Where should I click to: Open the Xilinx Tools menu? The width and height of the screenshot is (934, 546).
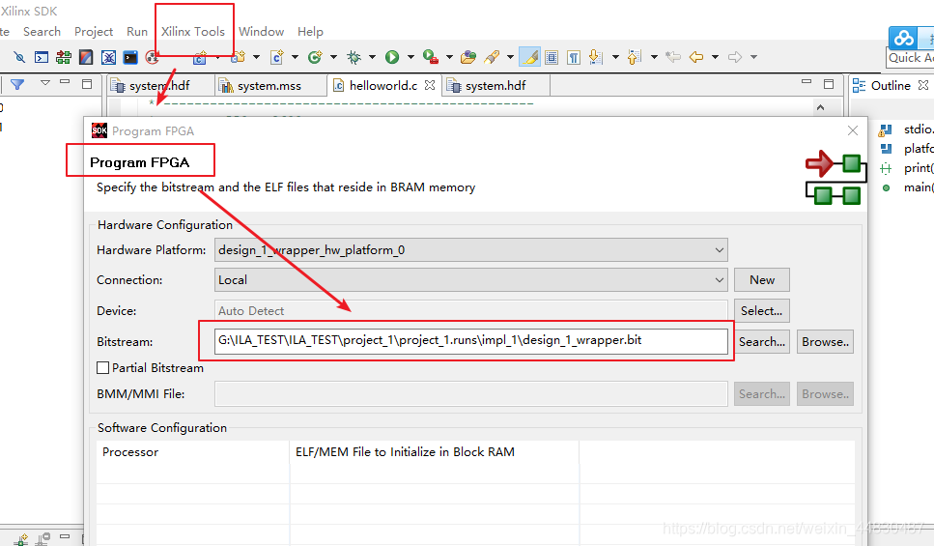click(x=193, y=32)
